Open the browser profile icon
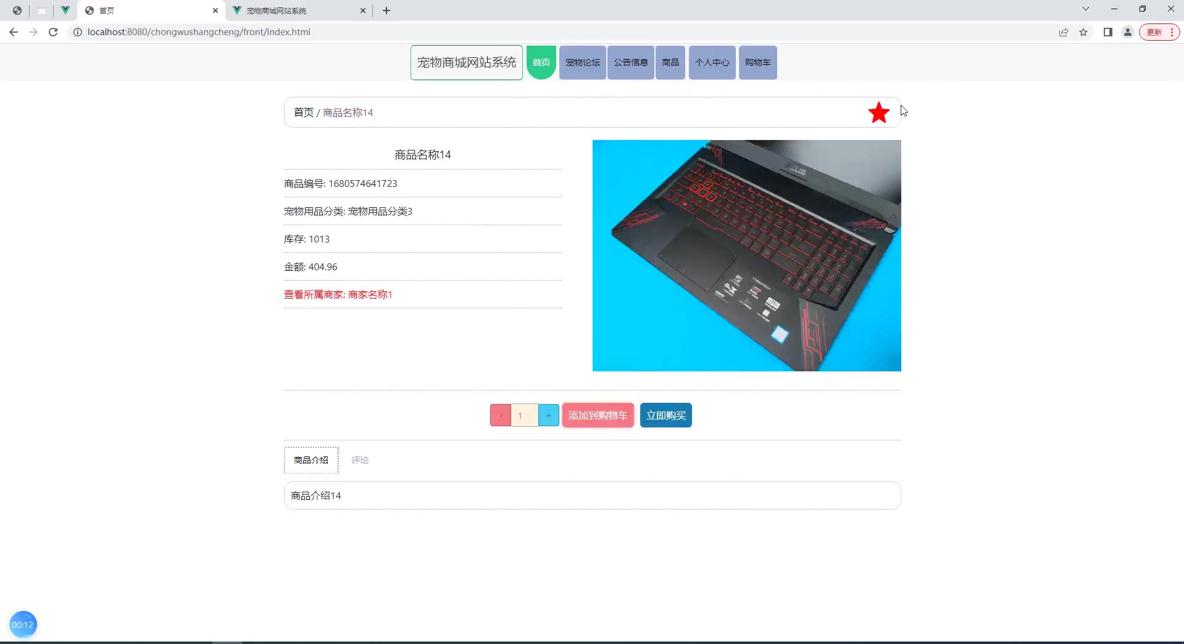The width and height of the screenshot is (1184, 644). click(1128, 32)
